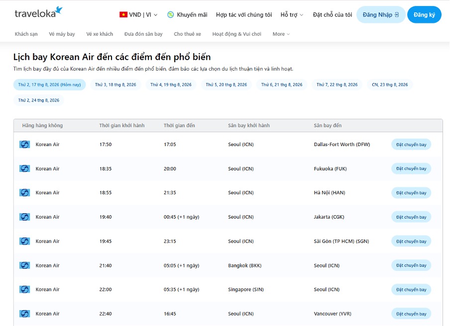Click the Thời gian khởi hành column header
This screenshot has height=326, width=450.
click(122, 125)
